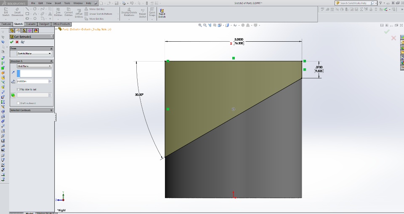Toggle the Rapid Sketch tool
404x214 pixels.
162,13
